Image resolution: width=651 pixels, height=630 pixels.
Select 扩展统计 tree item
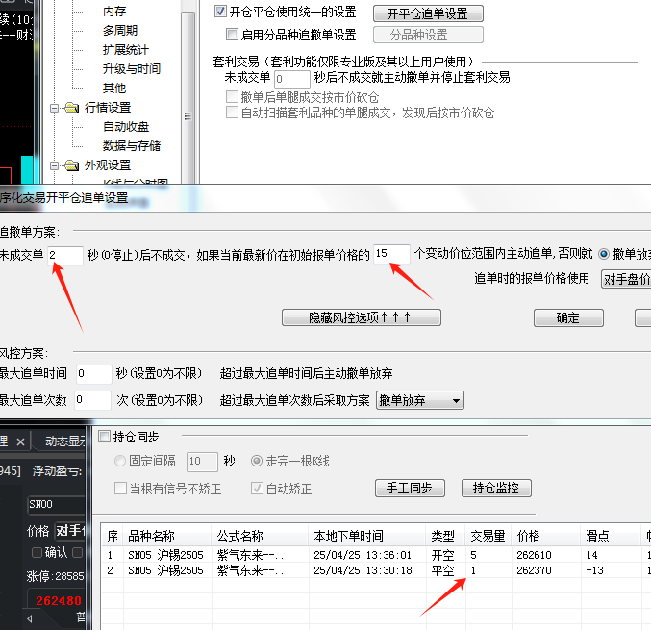(125, 50)
